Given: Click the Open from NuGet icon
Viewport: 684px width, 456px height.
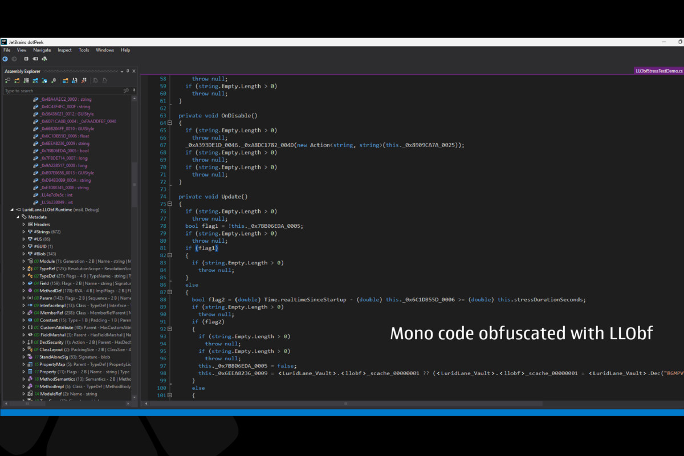Looking at the screenshot, I should point(44,80).
